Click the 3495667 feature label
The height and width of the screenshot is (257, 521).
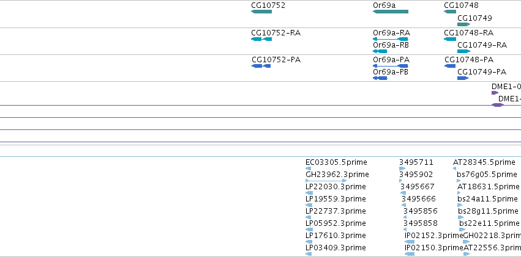[418, 187]
